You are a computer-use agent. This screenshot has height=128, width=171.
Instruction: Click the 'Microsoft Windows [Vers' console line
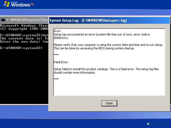[24, 26]
